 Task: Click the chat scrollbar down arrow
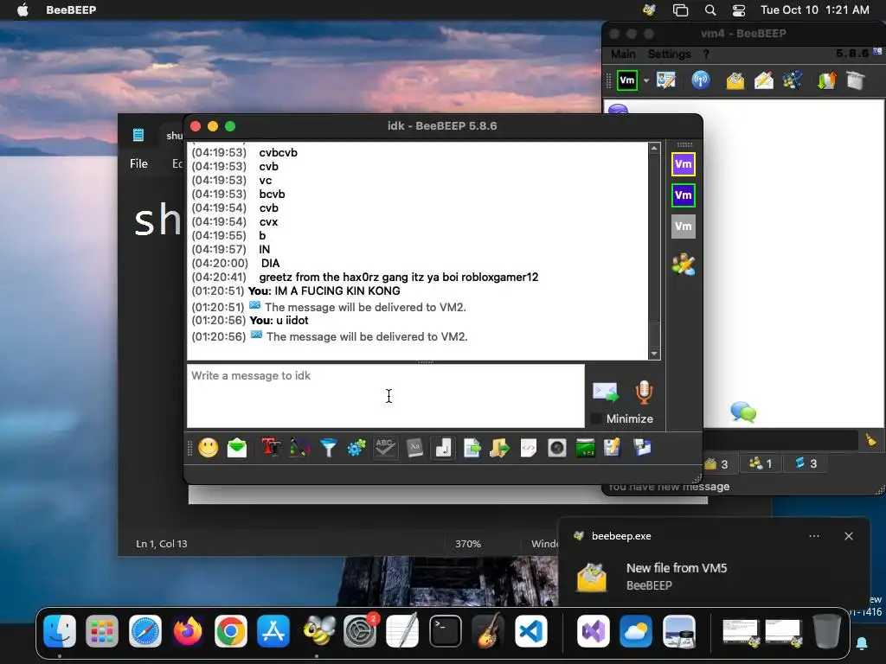coord(654,354)
